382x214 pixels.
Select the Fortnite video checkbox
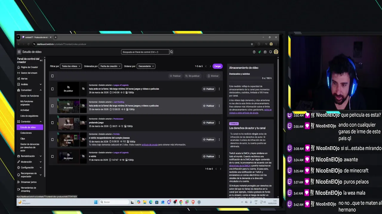52,139
